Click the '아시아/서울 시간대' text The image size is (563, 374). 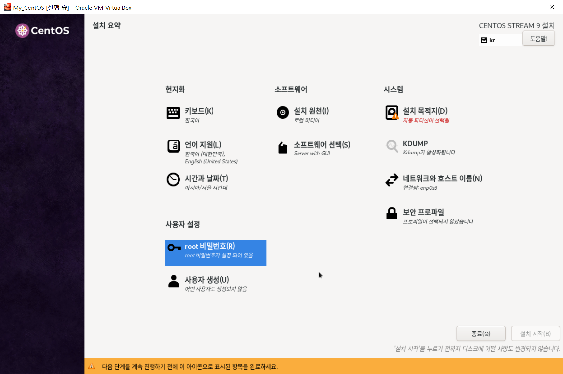[x=206, y=188]
